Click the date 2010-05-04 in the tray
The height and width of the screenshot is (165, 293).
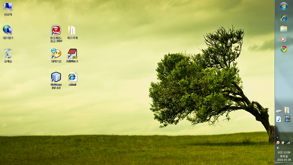tap(284, 160)
